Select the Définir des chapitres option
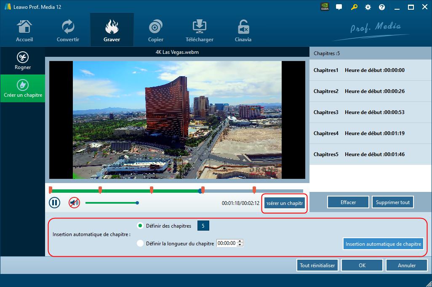Viewport: 432px width, 287px height. (x=140, y=226)
